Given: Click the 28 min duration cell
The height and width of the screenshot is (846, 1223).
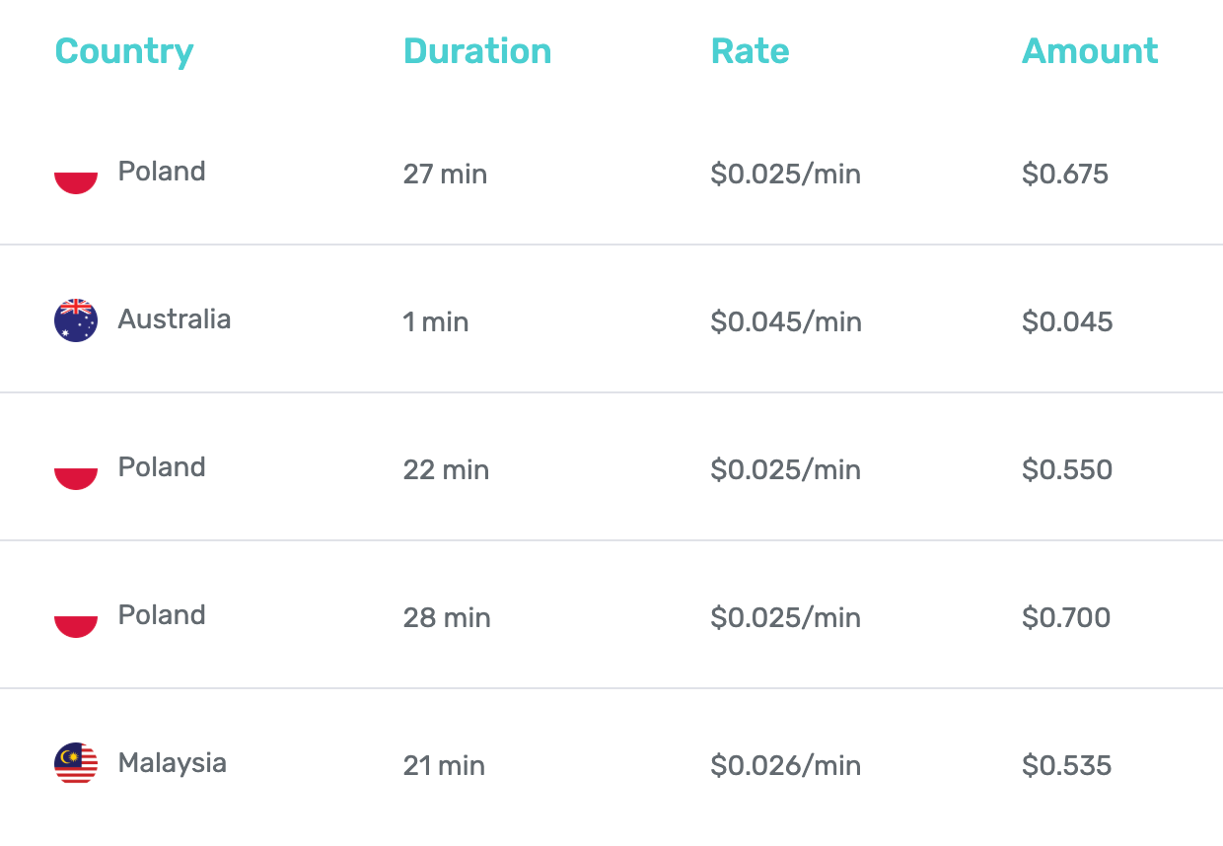Looking at the screenshot, I should click(447, 618).
